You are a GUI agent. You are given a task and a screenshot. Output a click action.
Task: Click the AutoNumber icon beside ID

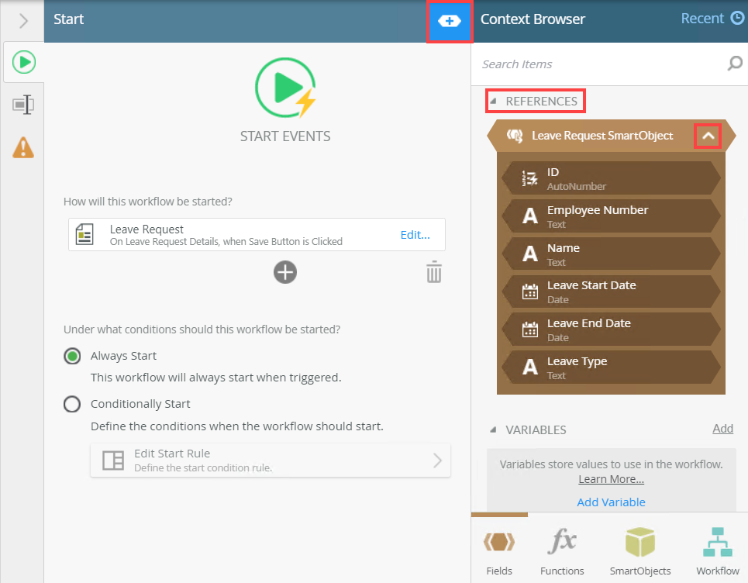[529, 178]
